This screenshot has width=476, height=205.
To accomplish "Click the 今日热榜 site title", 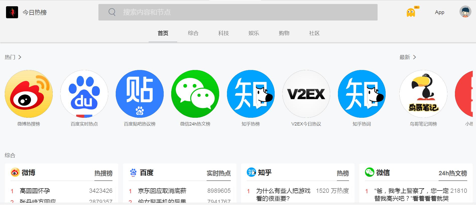I will 35,12.
